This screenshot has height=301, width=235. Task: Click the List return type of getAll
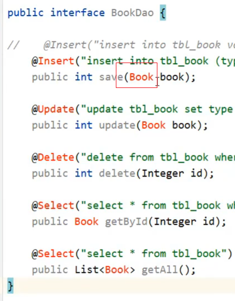[x=86, y=270]
